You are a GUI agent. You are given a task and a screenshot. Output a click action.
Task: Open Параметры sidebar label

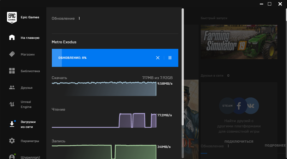tap(30, 141)
